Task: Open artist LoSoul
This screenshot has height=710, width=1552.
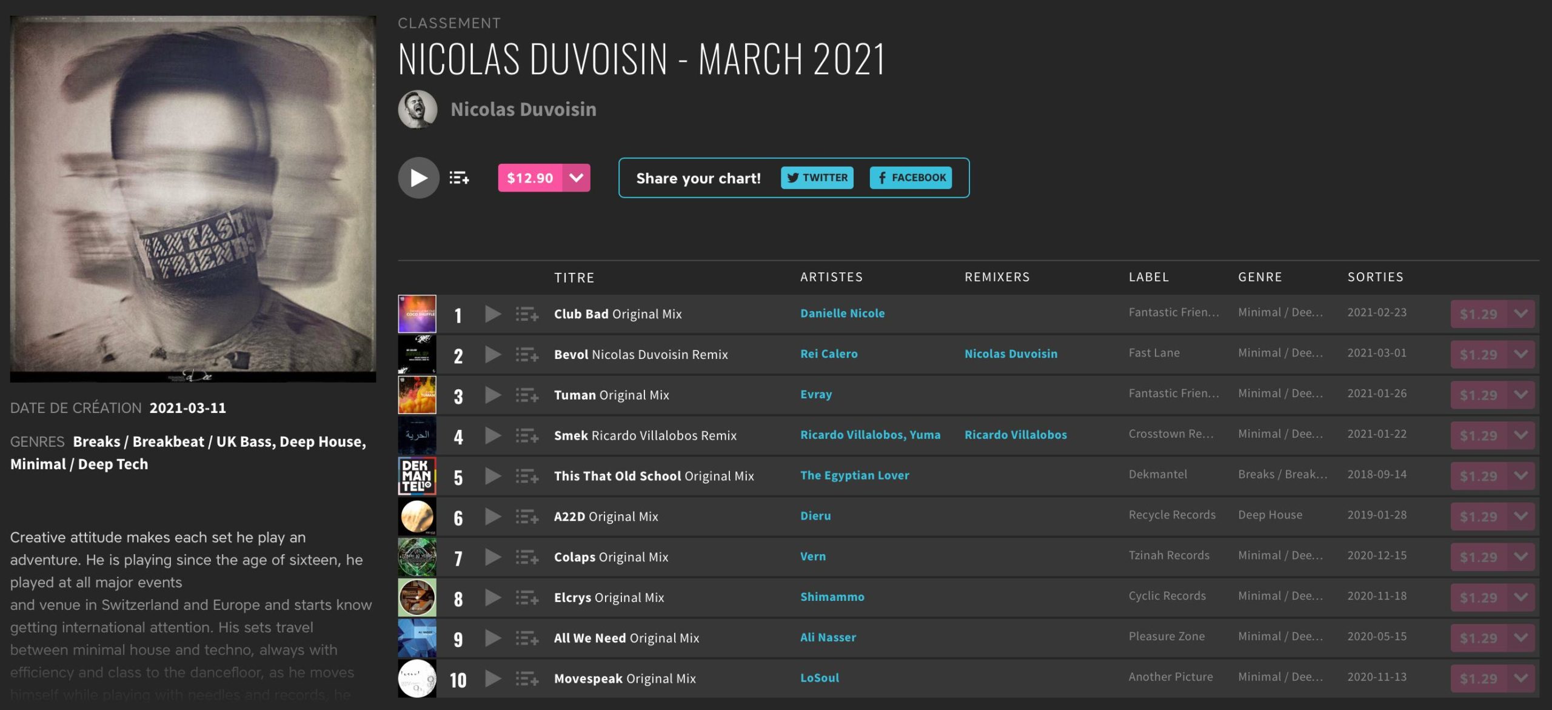Action: point(820,678)
